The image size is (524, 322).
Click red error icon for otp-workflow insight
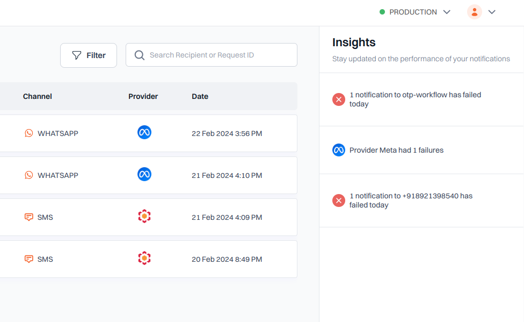point(339,99)
